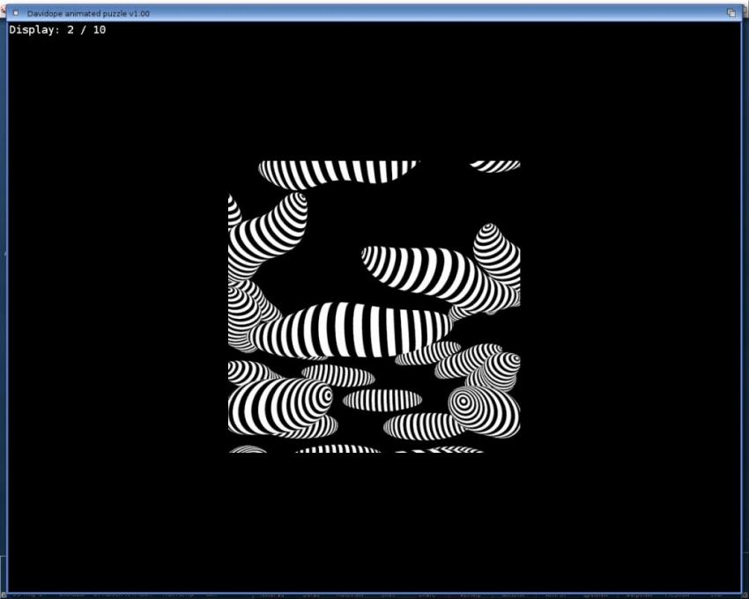Click the striped ellipse at puzzle's bottom right
This screenshot has height=599, width=749.
click(423, 426)
